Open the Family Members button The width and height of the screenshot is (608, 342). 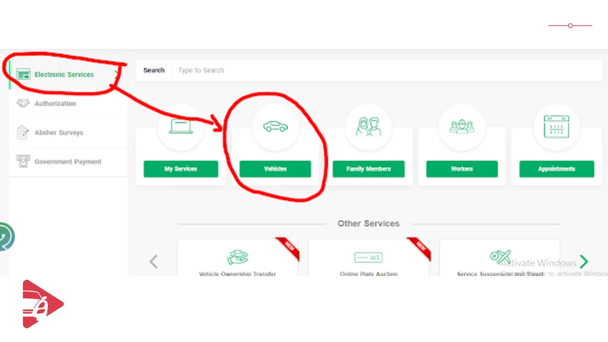(x=369, y=169)
